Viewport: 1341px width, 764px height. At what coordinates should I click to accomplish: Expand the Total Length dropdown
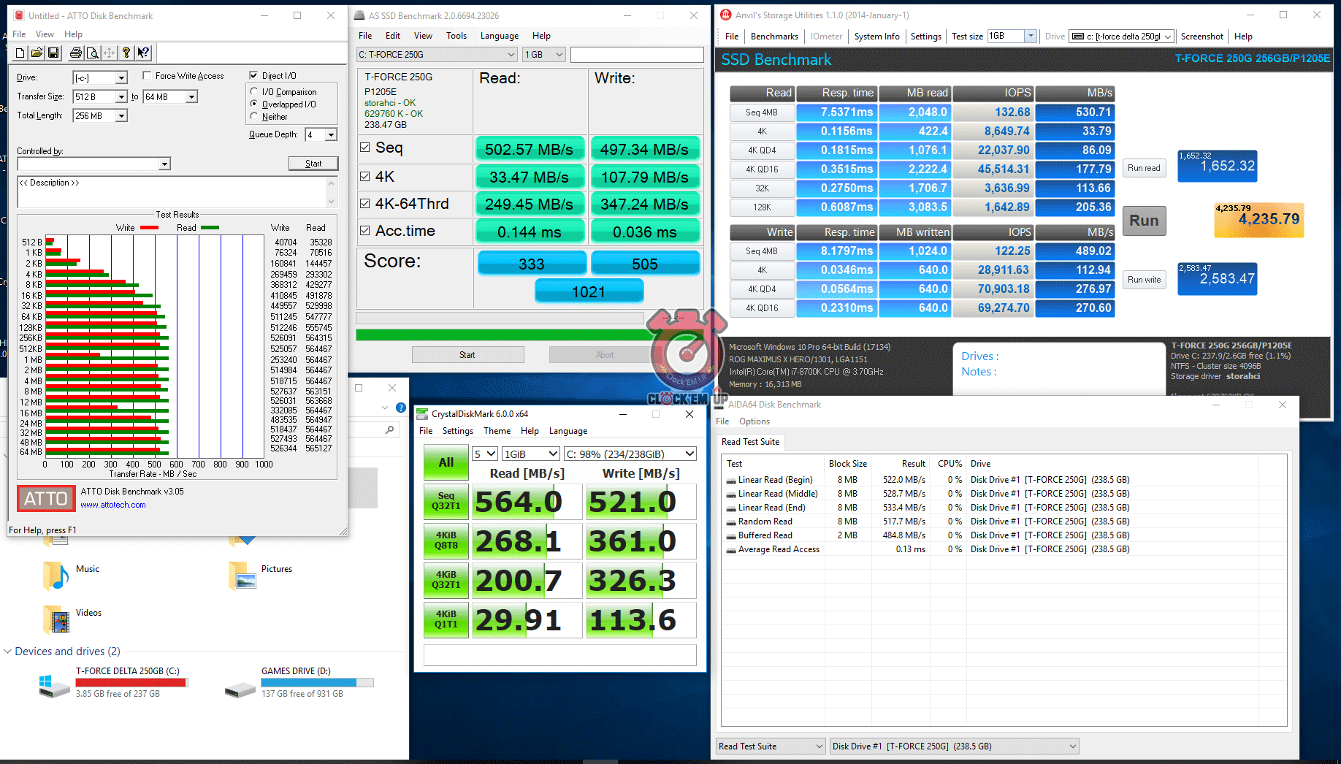[x=121, y=116]
